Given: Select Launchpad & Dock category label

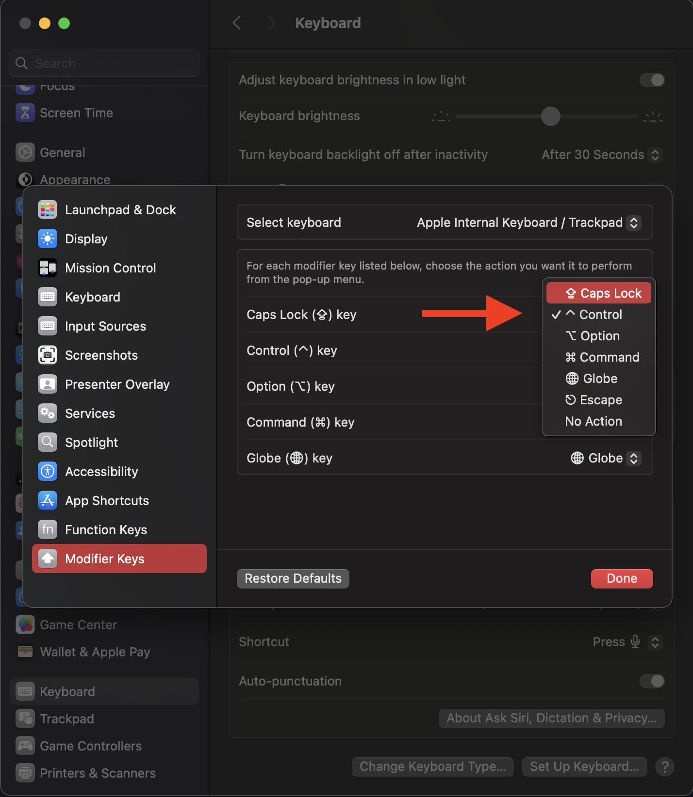Looking at the screenshot, I should (121, 210).
